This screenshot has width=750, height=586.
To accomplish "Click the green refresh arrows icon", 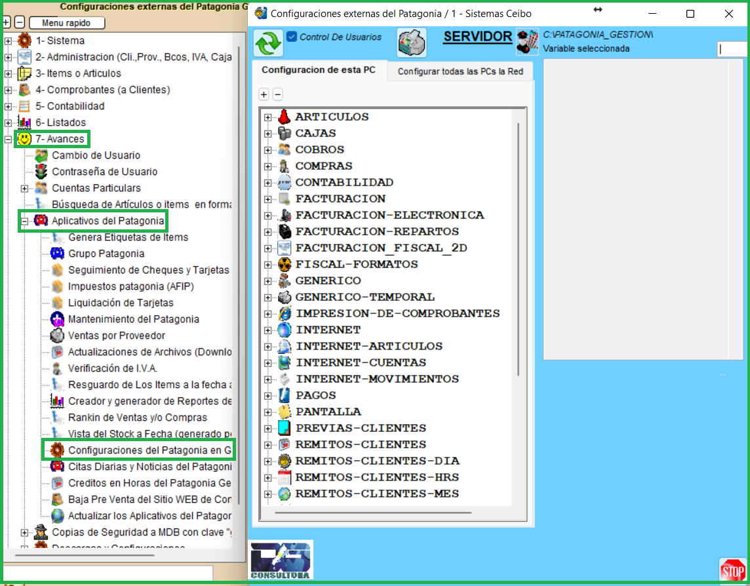I will click(x=268, y=43).
